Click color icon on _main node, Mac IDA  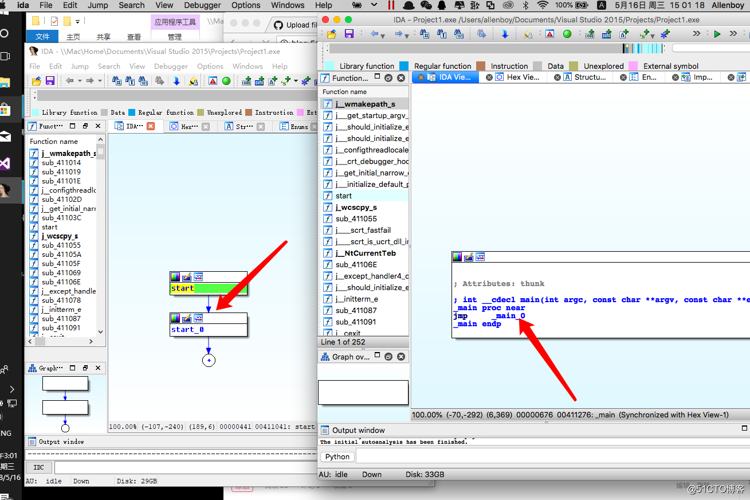point(457,257)
